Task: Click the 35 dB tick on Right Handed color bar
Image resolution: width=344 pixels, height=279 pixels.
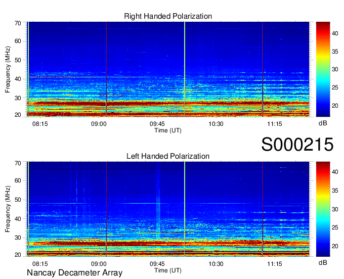Action: [335, 52]
